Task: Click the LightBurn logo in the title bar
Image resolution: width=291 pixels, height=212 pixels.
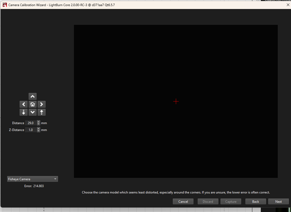Action: (5, 5)
